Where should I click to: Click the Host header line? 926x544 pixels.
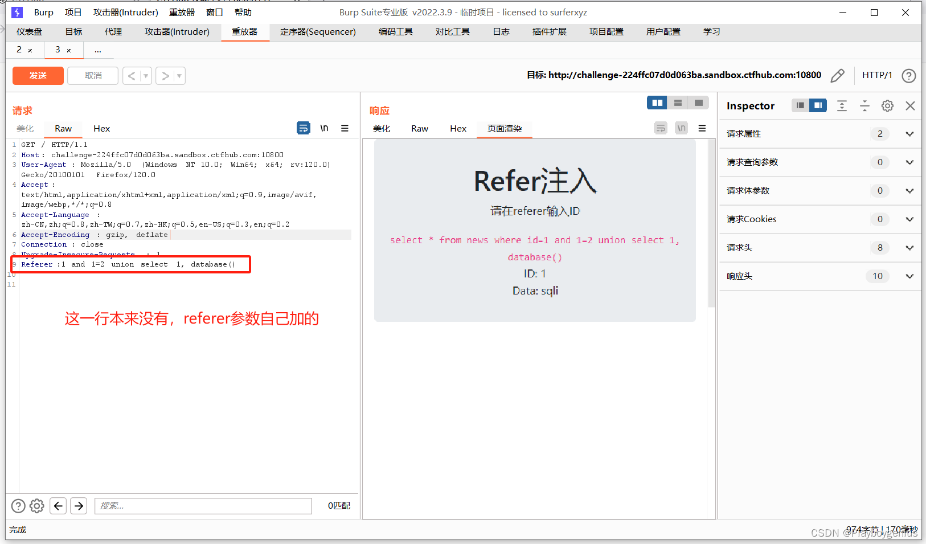(x=152, y=155)
